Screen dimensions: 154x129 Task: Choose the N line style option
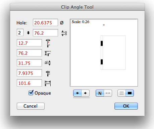click(x=100, y=93)
